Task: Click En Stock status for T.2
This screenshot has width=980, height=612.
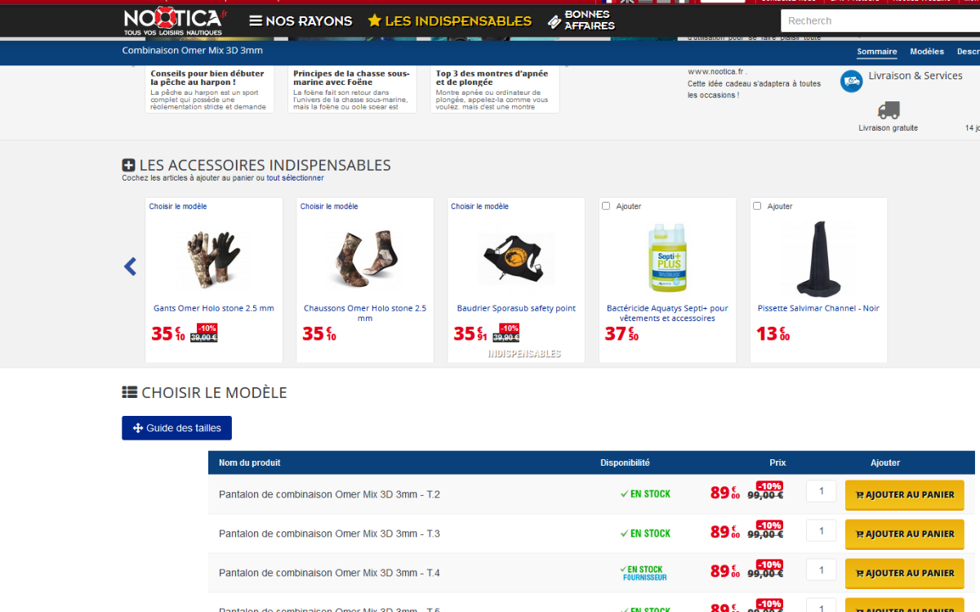Action: pos(645,494)
